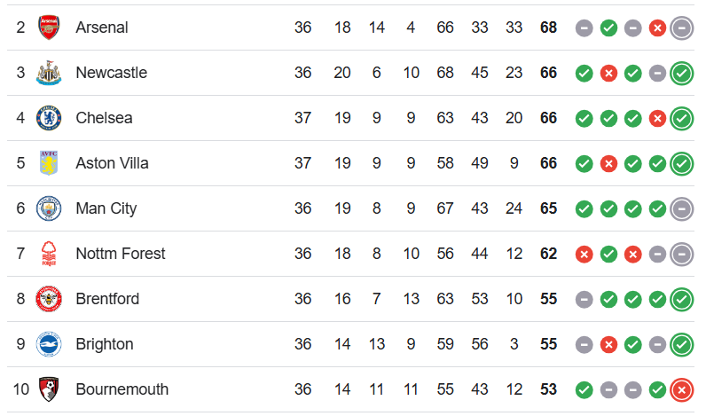Click Arsenal's latest draw result icon

click(x=682, y=28)
